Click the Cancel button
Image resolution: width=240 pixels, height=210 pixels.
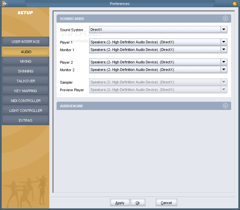click(x=166, y=203)
